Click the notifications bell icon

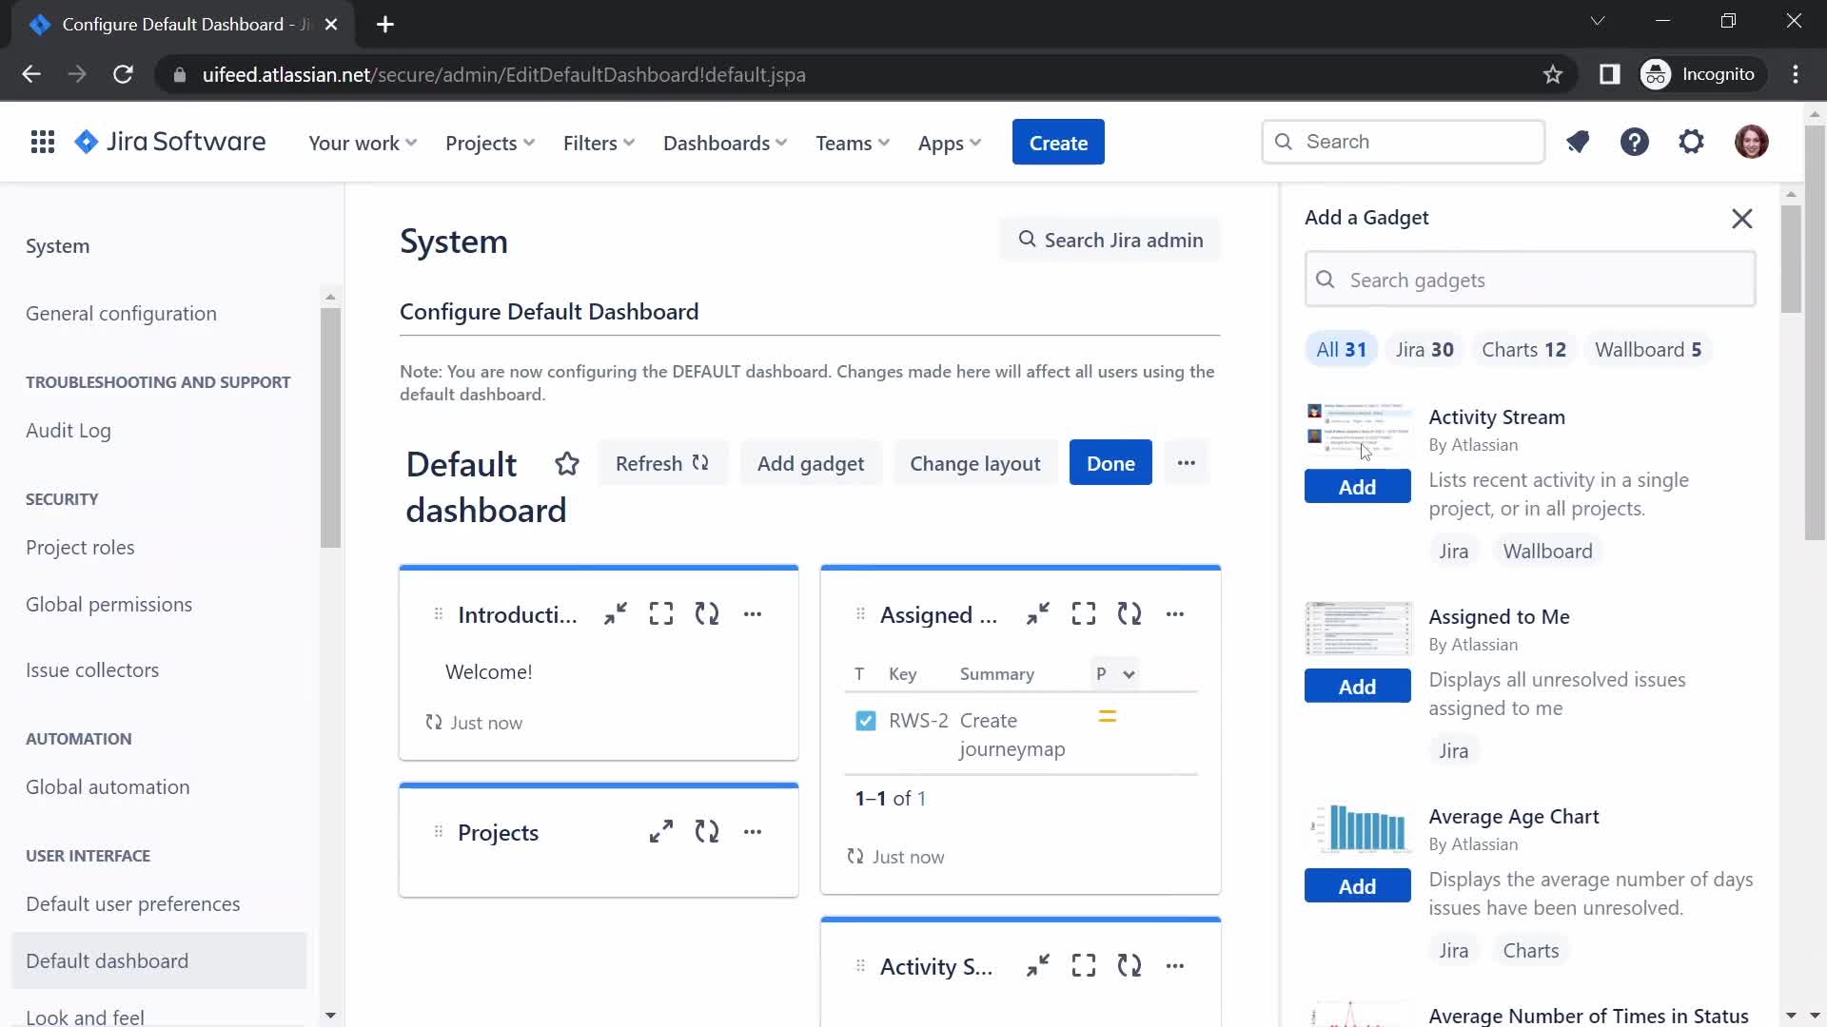coord(1578,142)
